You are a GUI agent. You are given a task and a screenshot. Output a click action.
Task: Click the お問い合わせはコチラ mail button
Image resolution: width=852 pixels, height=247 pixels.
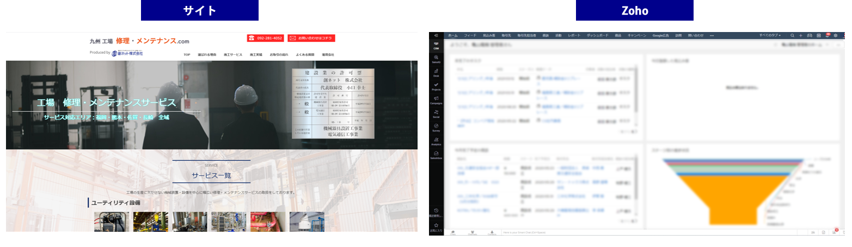pyautogui.click(x=311, y=39)
